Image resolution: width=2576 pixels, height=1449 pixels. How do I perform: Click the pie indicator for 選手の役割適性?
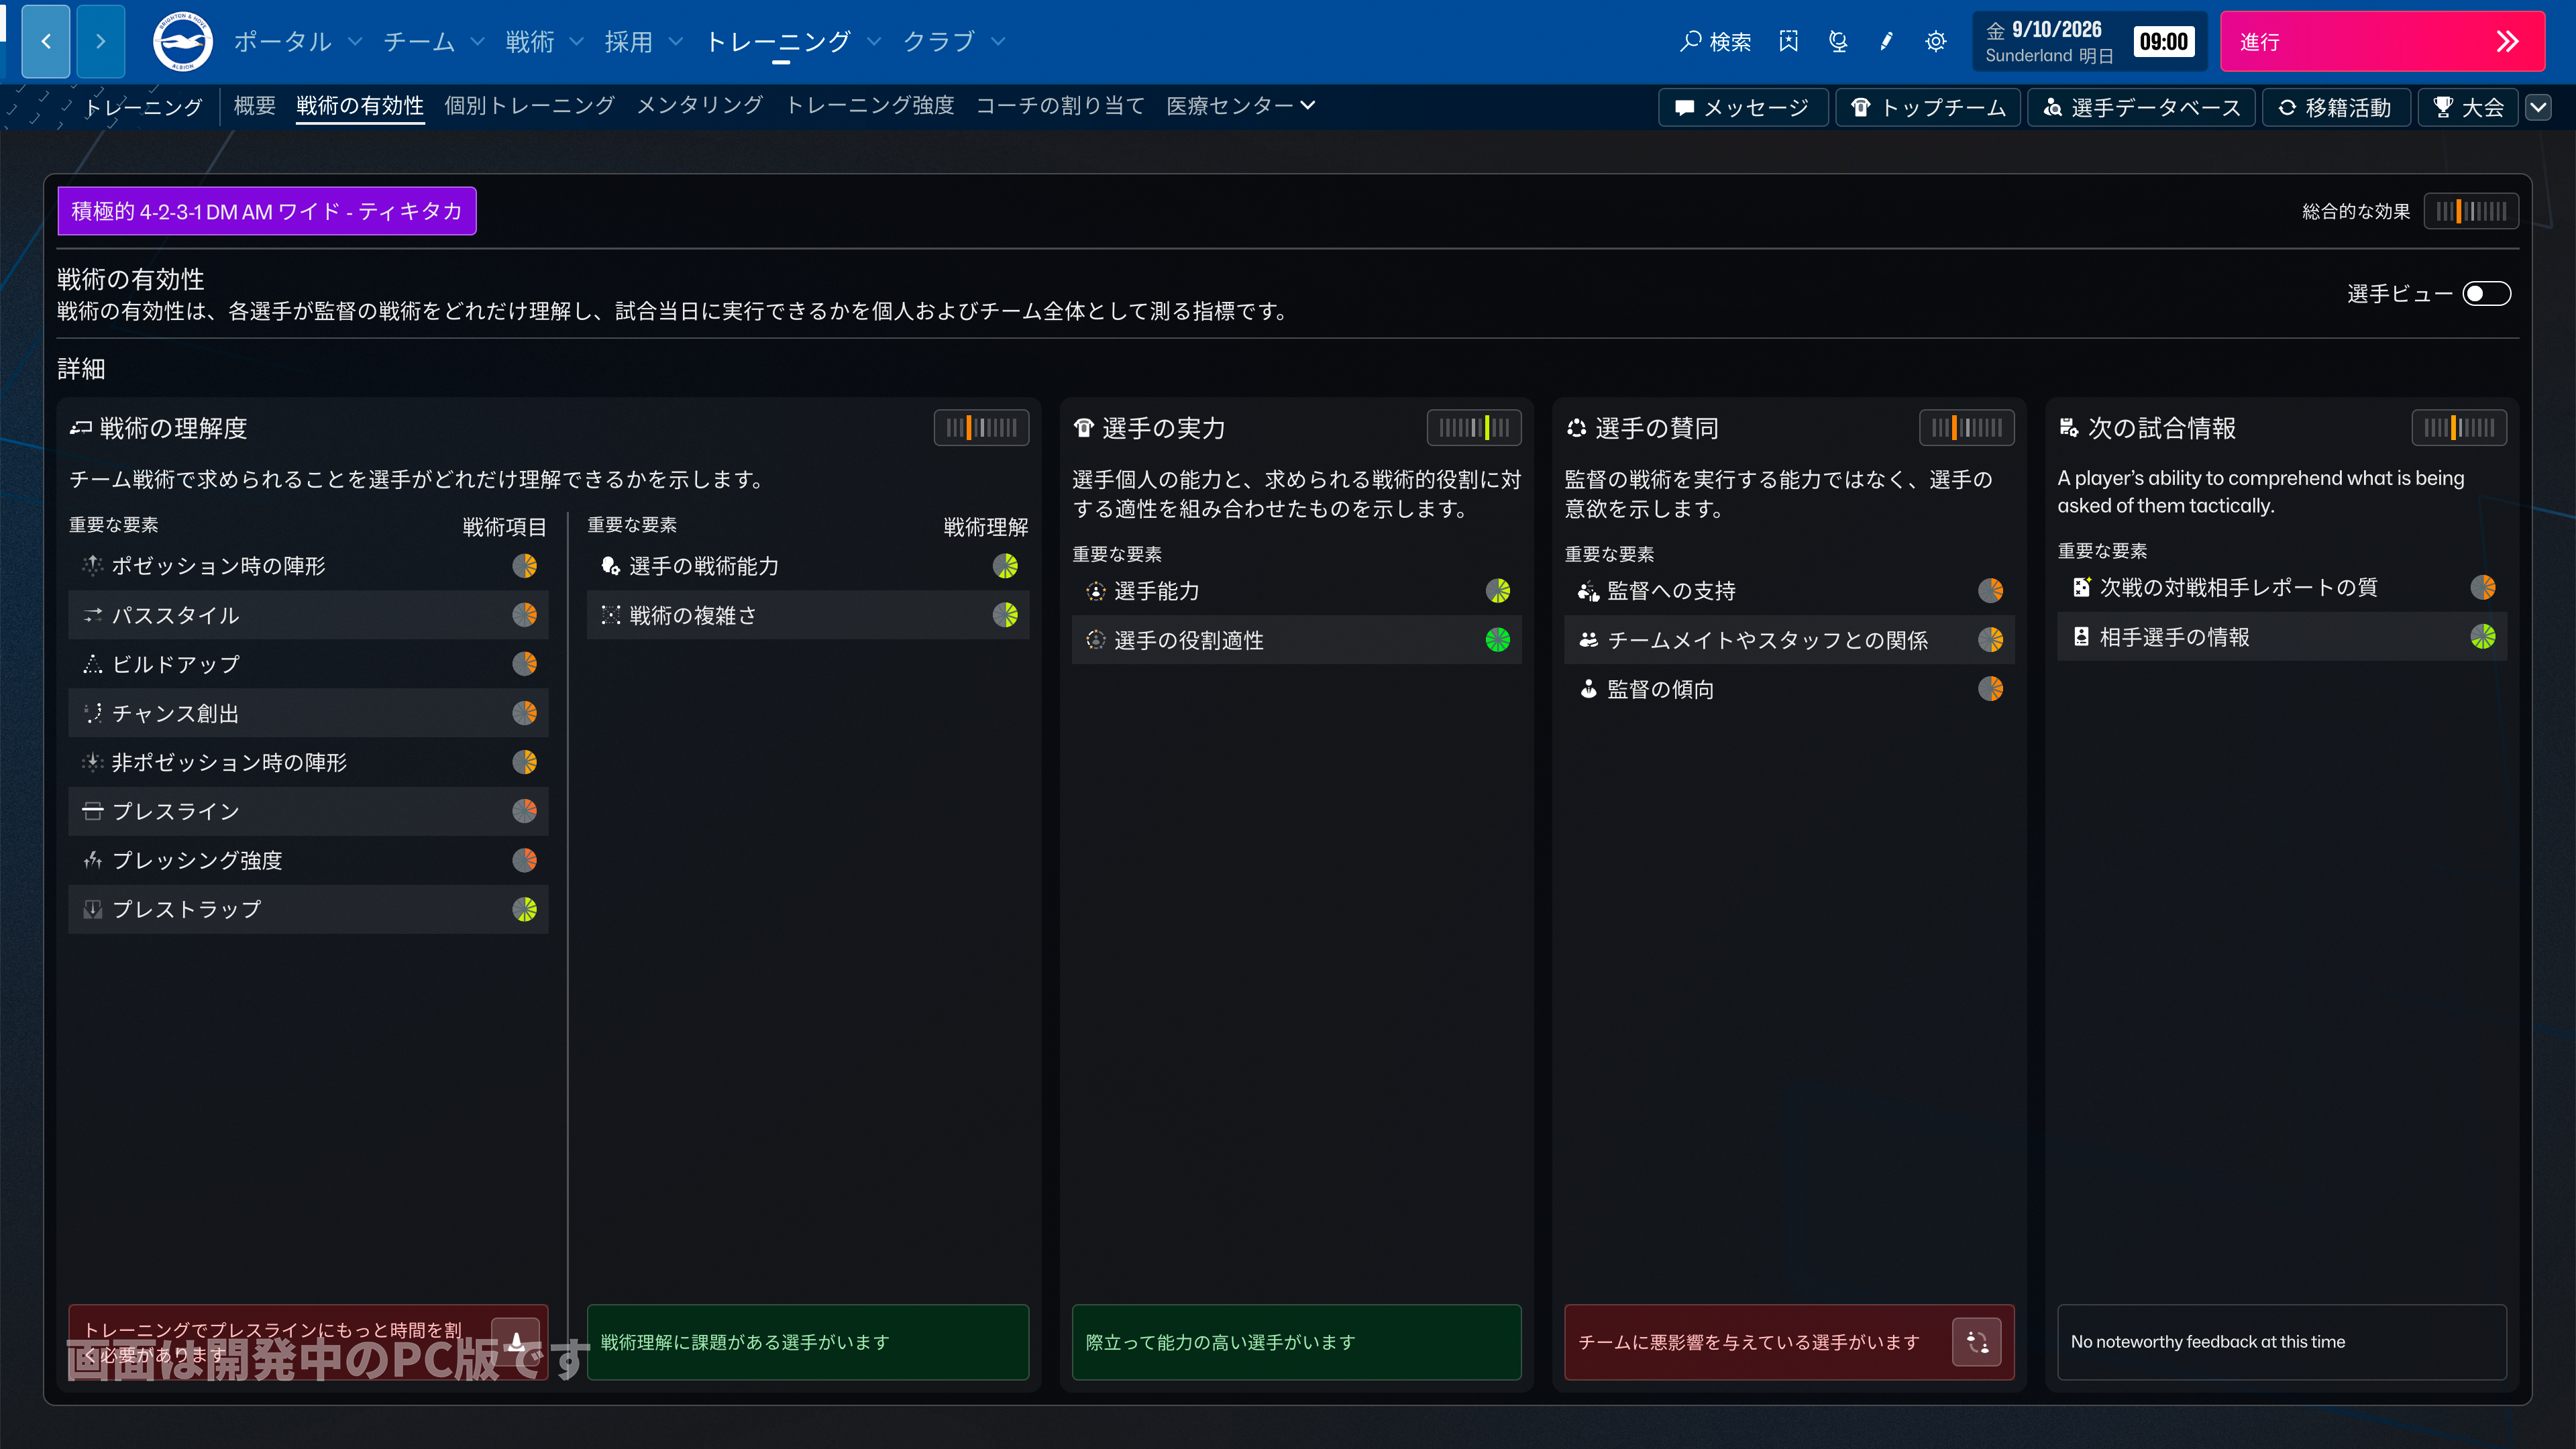tap(1498, 640)
